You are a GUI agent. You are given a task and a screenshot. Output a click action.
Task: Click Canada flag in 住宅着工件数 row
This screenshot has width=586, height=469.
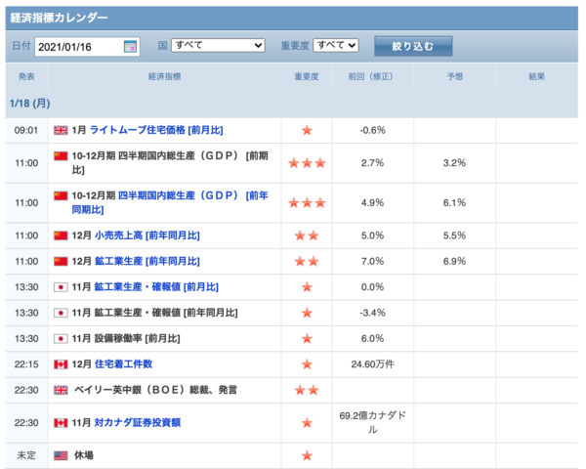click(x=61, y=364)
